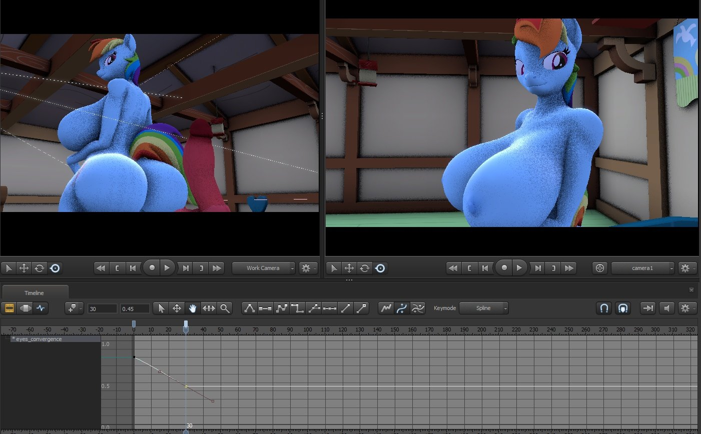Switch to the Clip Editor filmstrip mode
This screenshot has height=434, width=701.
pos(9,308)
